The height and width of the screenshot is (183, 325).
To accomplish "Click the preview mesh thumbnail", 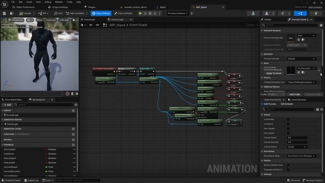I will click(290, 70).
